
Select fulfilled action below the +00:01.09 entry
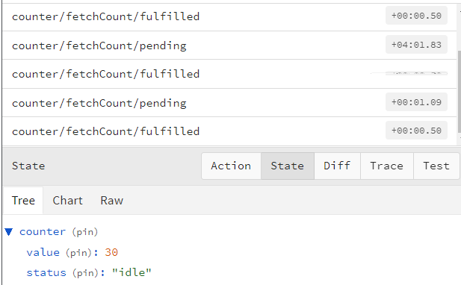tap(229, 131)
